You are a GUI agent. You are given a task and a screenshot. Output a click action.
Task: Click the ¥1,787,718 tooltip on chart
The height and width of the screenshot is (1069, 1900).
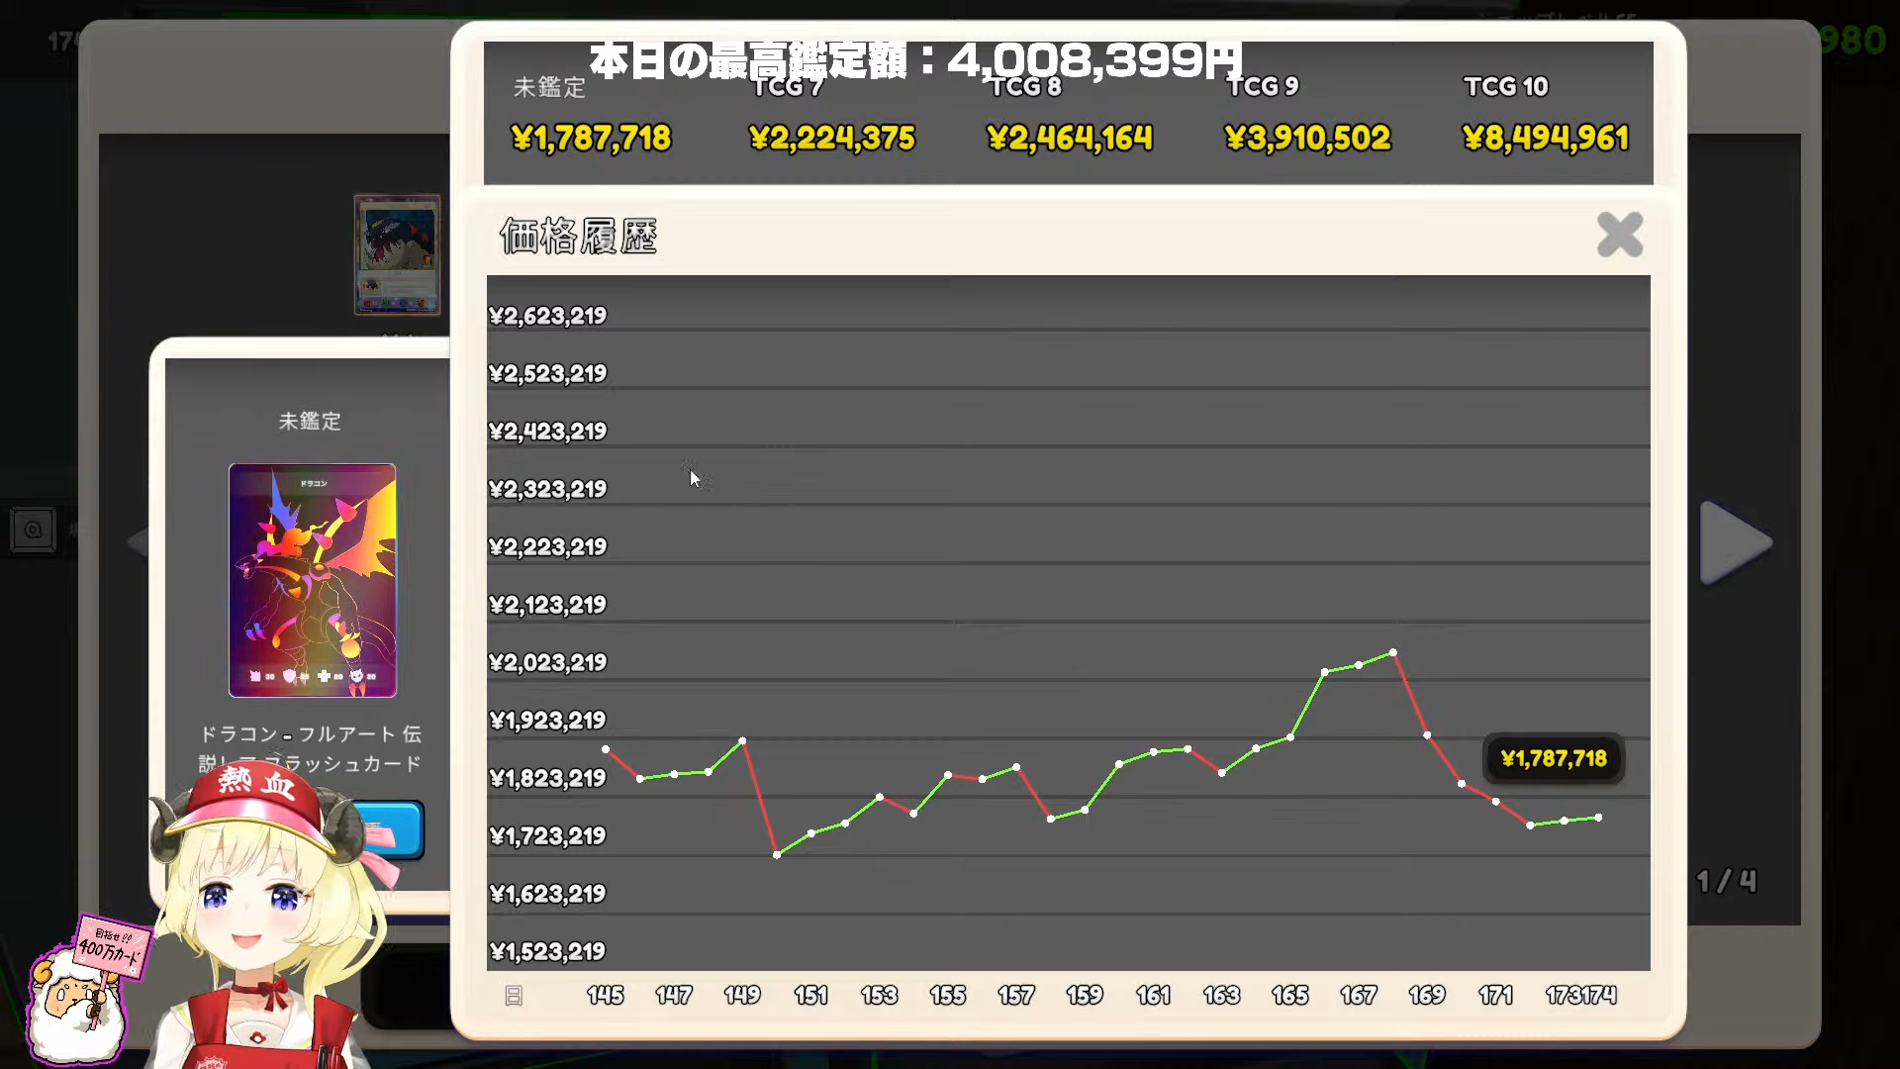(x=1553, y=759)
